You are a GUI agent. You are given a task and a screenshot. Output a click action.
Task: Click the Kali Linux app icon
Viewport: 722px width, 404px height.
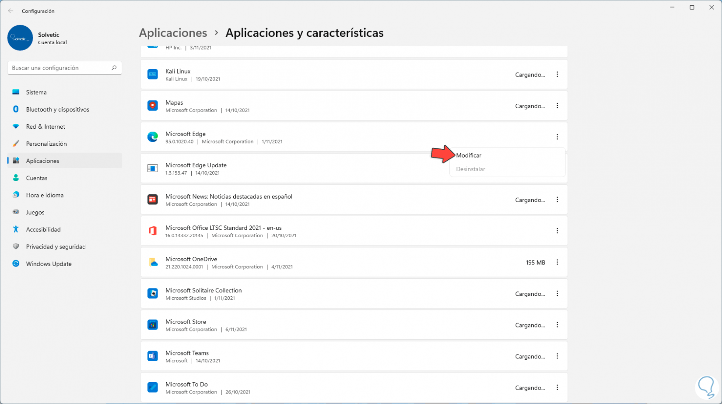[153, 74]
